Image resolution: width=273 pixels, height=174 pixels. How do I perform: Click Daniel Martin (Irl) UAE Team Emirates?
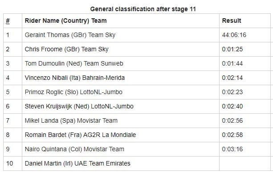pyautogui.click(x=77, y=164)
